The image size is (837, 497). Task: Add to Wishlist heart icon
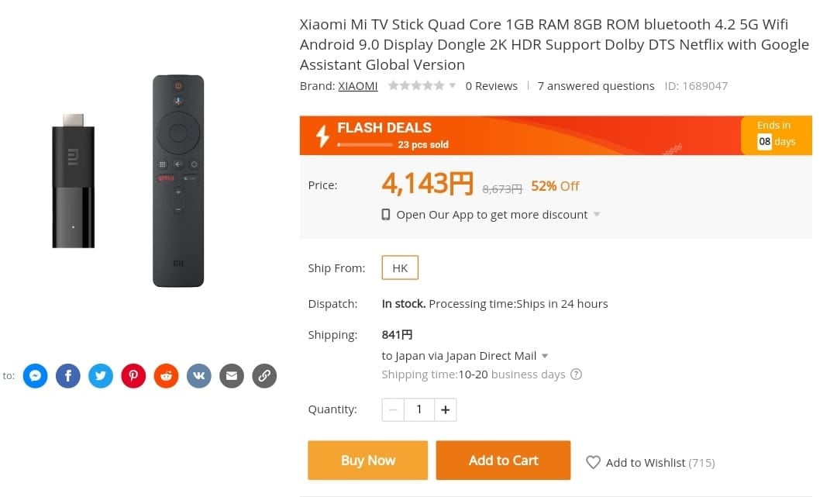coord(593,462)
